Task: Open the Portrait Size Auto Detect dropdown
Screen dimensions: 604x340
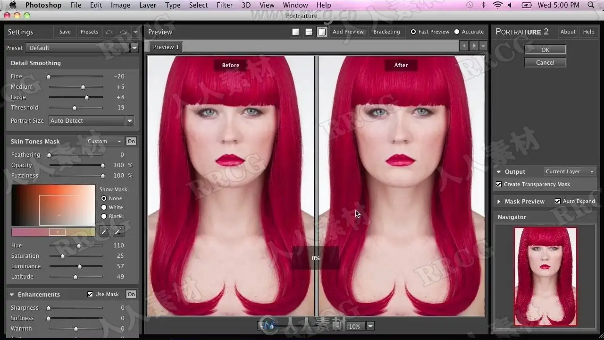Action: click(91, 120)
